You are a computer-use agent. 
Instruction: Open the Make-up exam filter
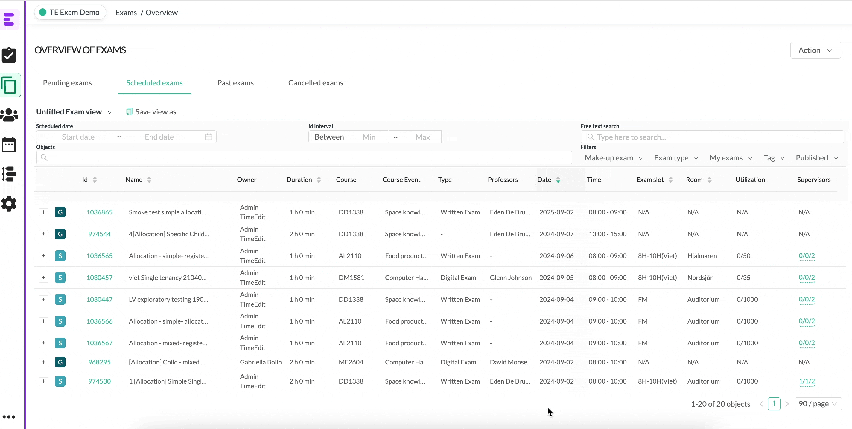614,158
